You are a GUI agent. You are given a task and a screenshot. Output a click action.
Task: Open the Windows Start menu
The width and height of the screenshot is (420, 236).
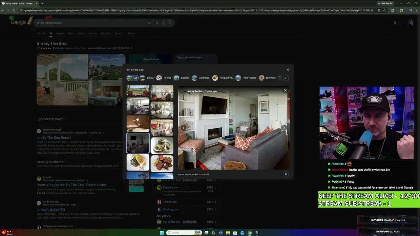(x=162, y=233)
